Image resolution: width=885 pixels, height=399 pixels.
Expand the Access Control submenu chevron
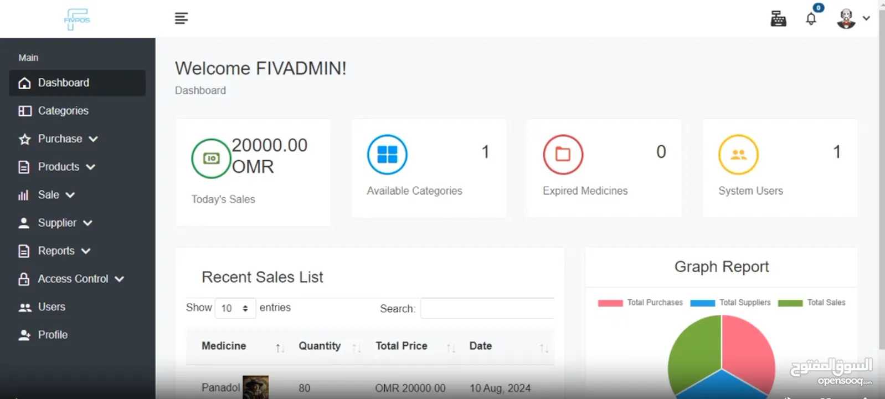pos(119,279)
